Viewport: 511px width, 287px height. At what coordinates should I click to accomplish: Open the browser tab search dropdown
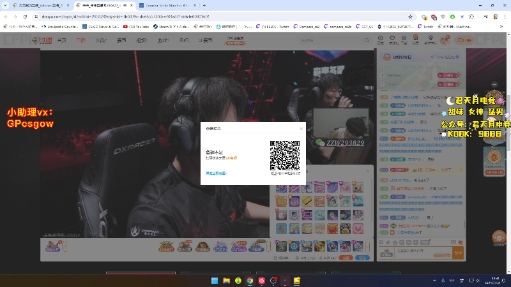[5, 6]
